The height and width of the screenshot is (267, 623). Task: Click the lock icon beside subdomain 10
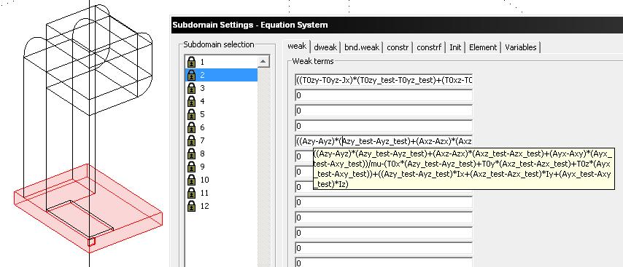(192, 180)
